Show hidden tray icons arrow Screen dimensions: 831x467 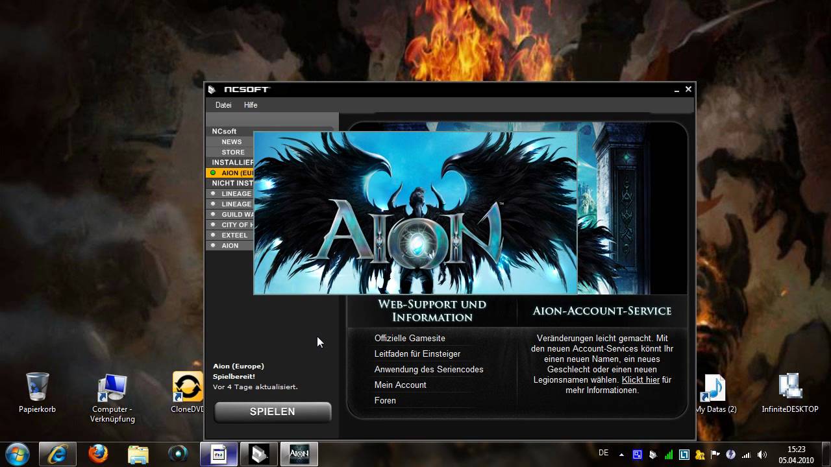tap(622, 455)
